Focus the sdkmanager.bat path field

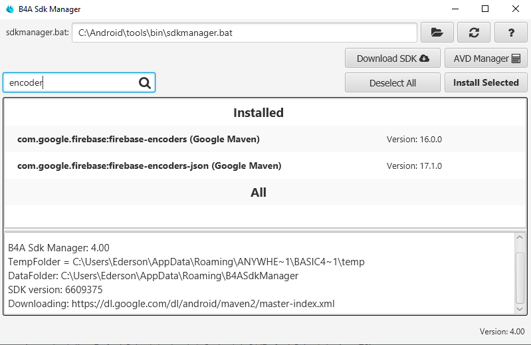pos(244,32)
